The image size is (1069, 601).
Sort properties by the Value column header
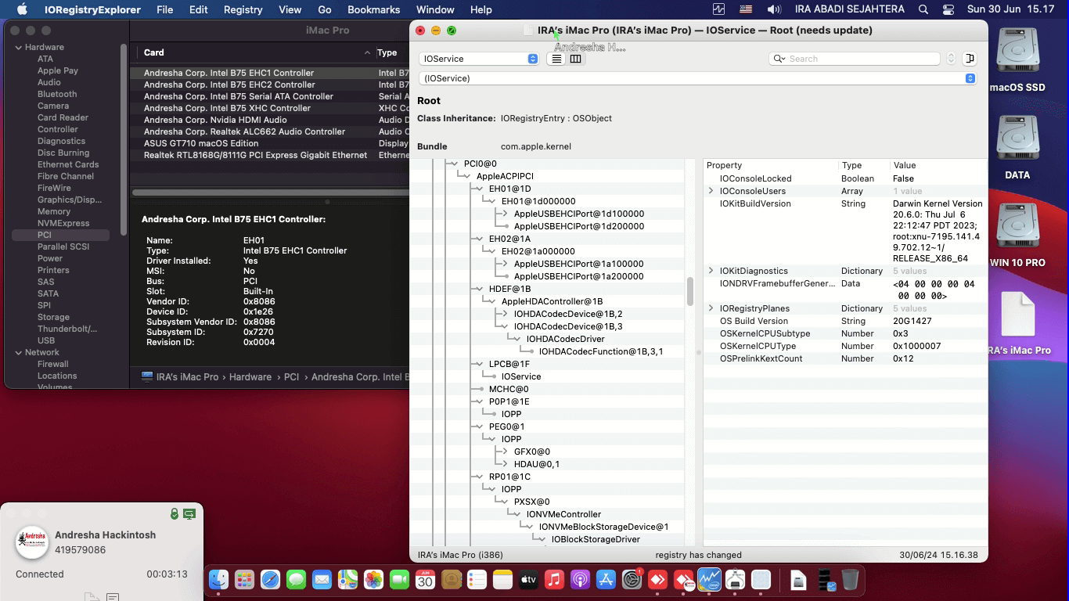(904, 165)
